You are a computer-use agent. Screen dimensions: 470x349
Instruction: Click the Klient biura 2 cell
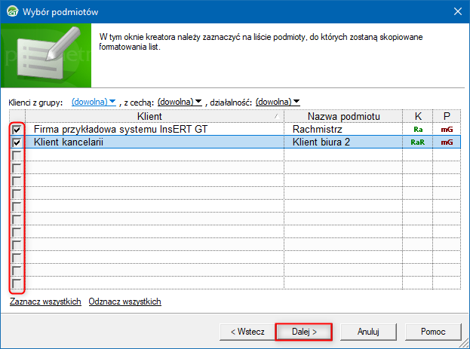(343, 142)
